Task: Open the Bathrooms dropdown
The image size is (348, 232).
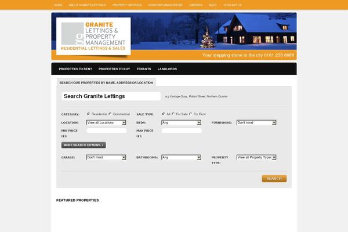Action: pyautogui.click(x=182, y=157)
